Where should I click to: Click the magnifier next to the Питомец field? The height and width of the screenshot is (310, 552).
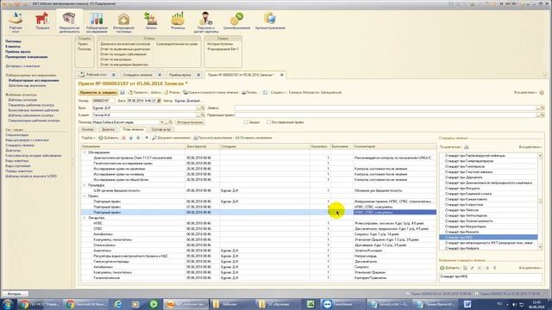(x=171, y=122)
